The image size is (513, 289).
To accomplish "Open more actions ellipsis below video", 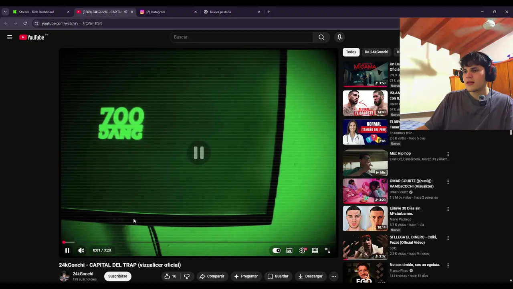I will 333,276.
